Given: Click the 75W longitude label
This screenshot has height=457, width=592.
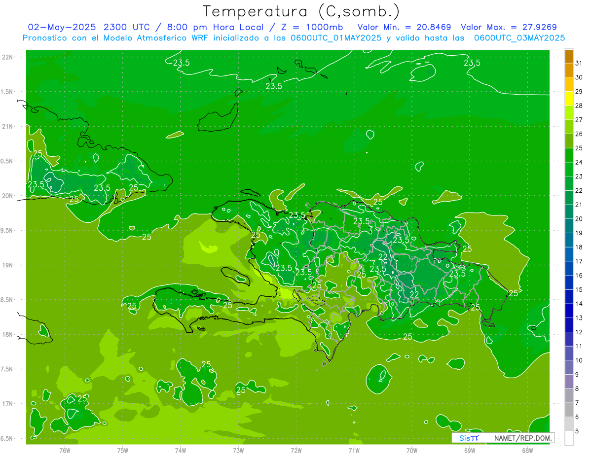Looking at the screenshot, I should (123, 450).
